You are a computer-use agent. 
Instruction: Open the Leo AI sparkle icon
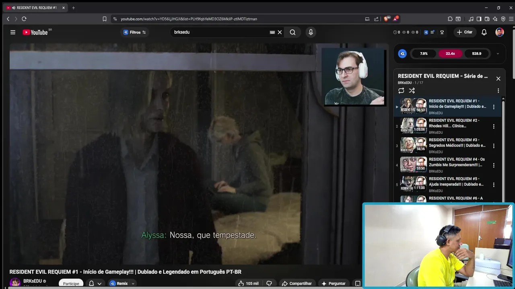tap(495, 19)
